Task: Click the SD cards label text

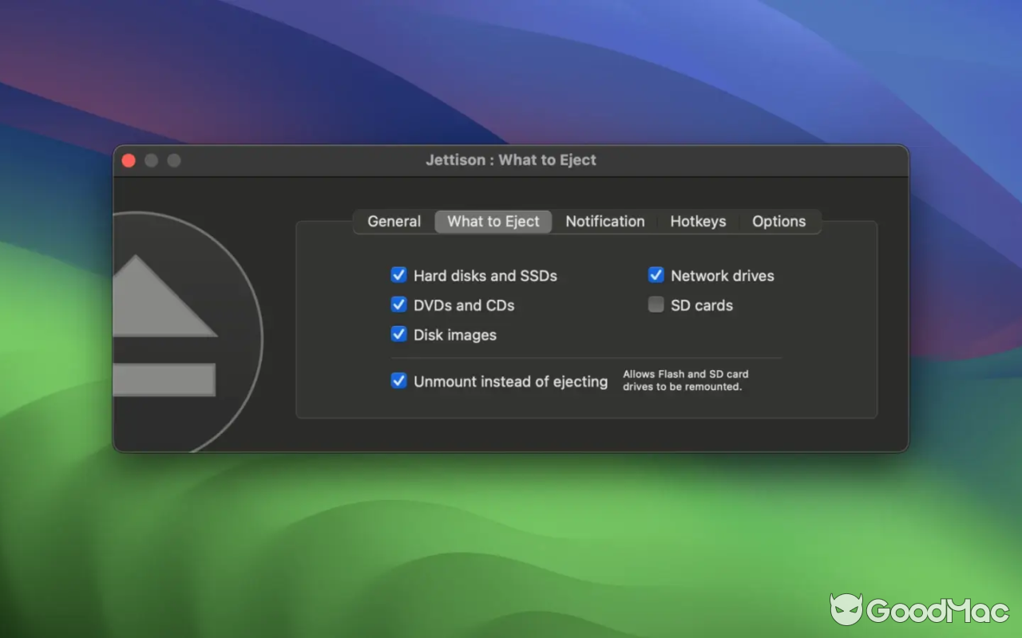Action: [x=702, y=305]
